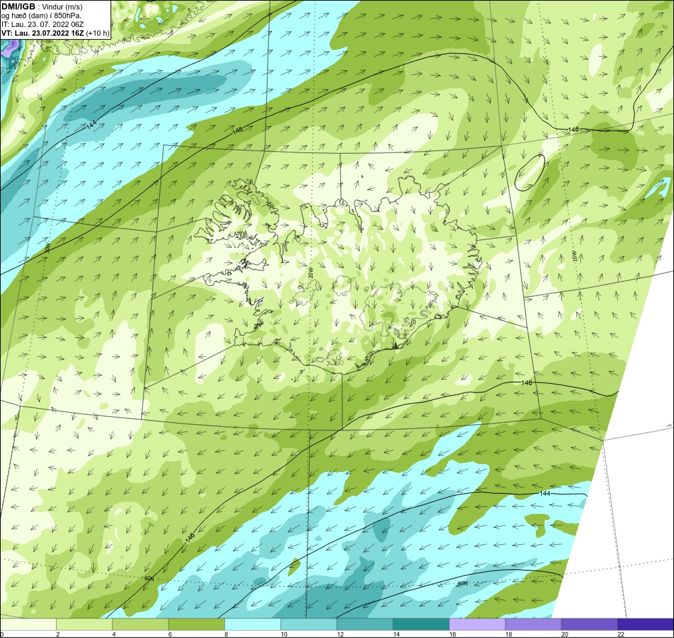Viewport: 674px width, 638px height.
Task: Click the 4–6 m/s legend swatch
Action: (x=141, y=625)
